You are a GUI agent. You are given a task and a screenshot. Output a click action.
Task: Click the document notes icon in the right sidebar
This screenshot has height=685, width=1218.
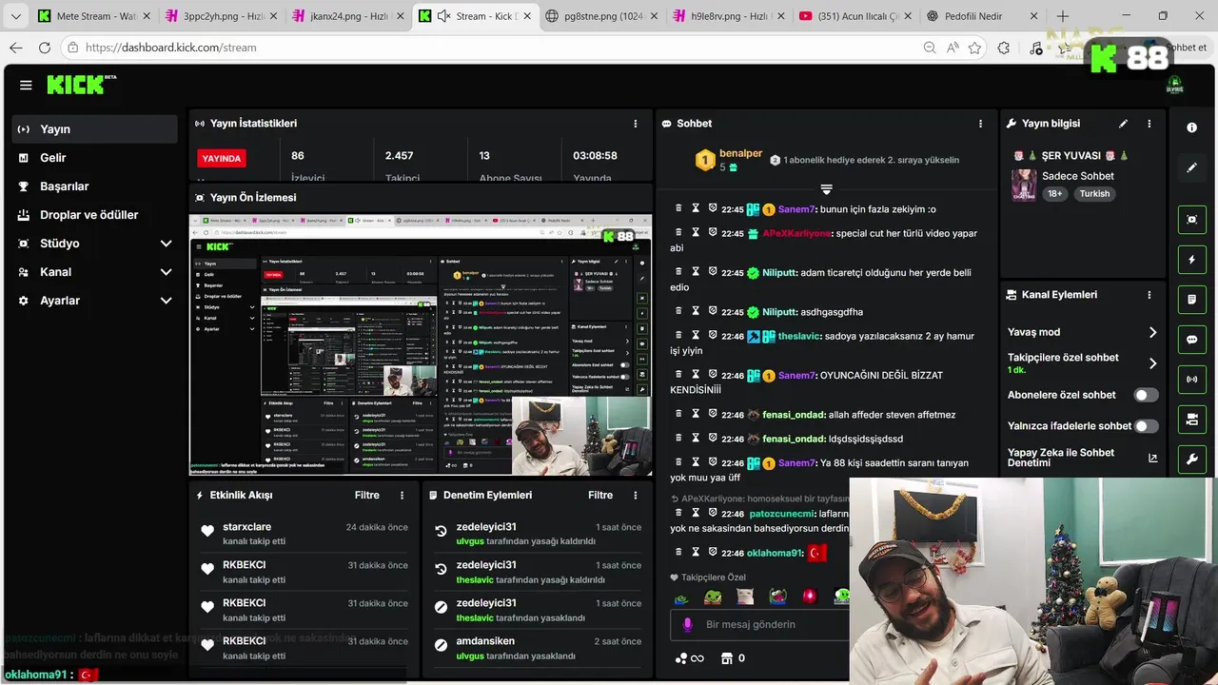[x=1191, y=300]
